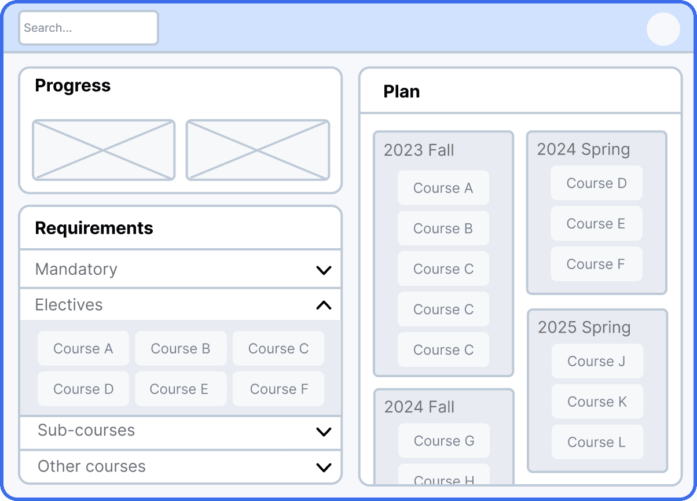Screen dimensions: 697x501
Task: Collapse the Electives section chevron
Action: pyautogui.click(x=324, y=305)
